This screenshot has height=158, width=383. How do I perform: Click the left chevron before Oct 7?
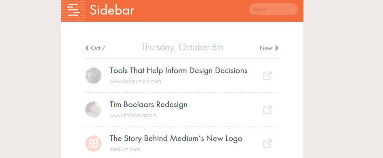87,48
